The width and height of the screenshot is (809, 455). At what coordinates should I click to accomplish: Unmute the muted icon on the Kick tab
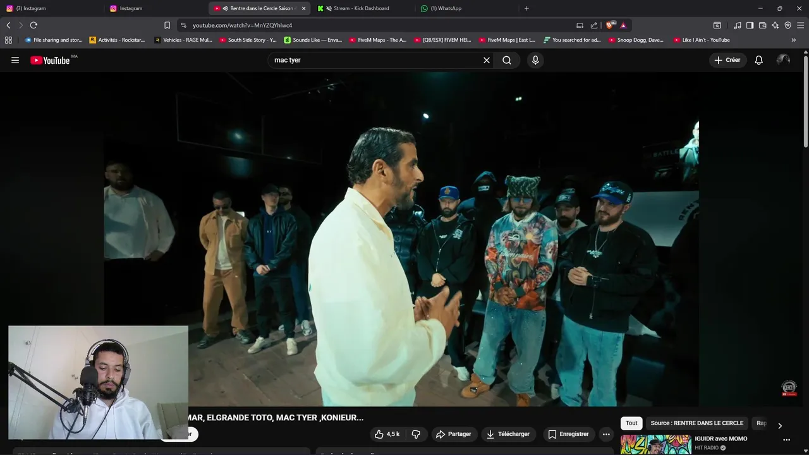click(329, 8)
